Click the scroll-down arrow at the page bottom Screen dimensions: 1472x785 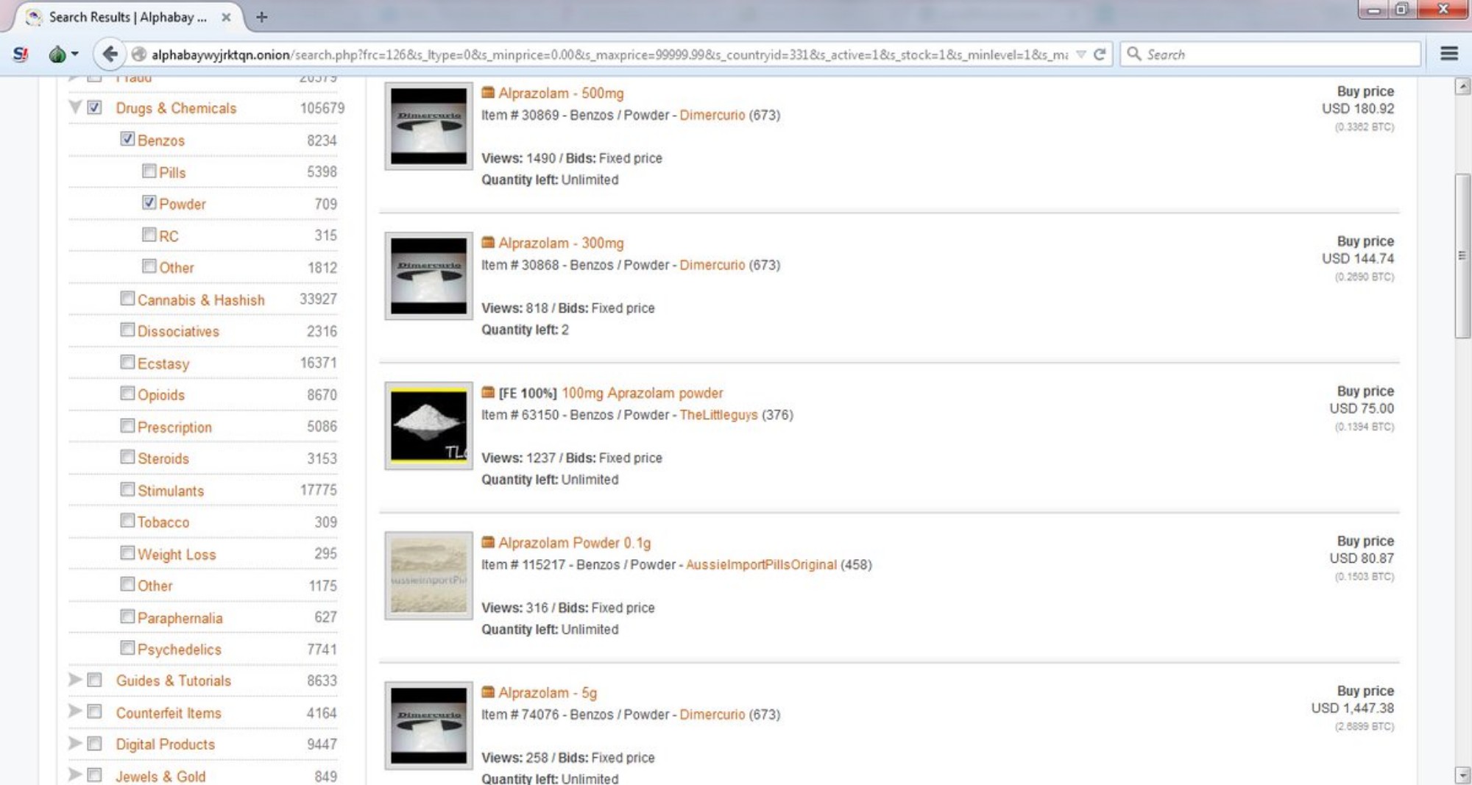[x=1462, y=775]
